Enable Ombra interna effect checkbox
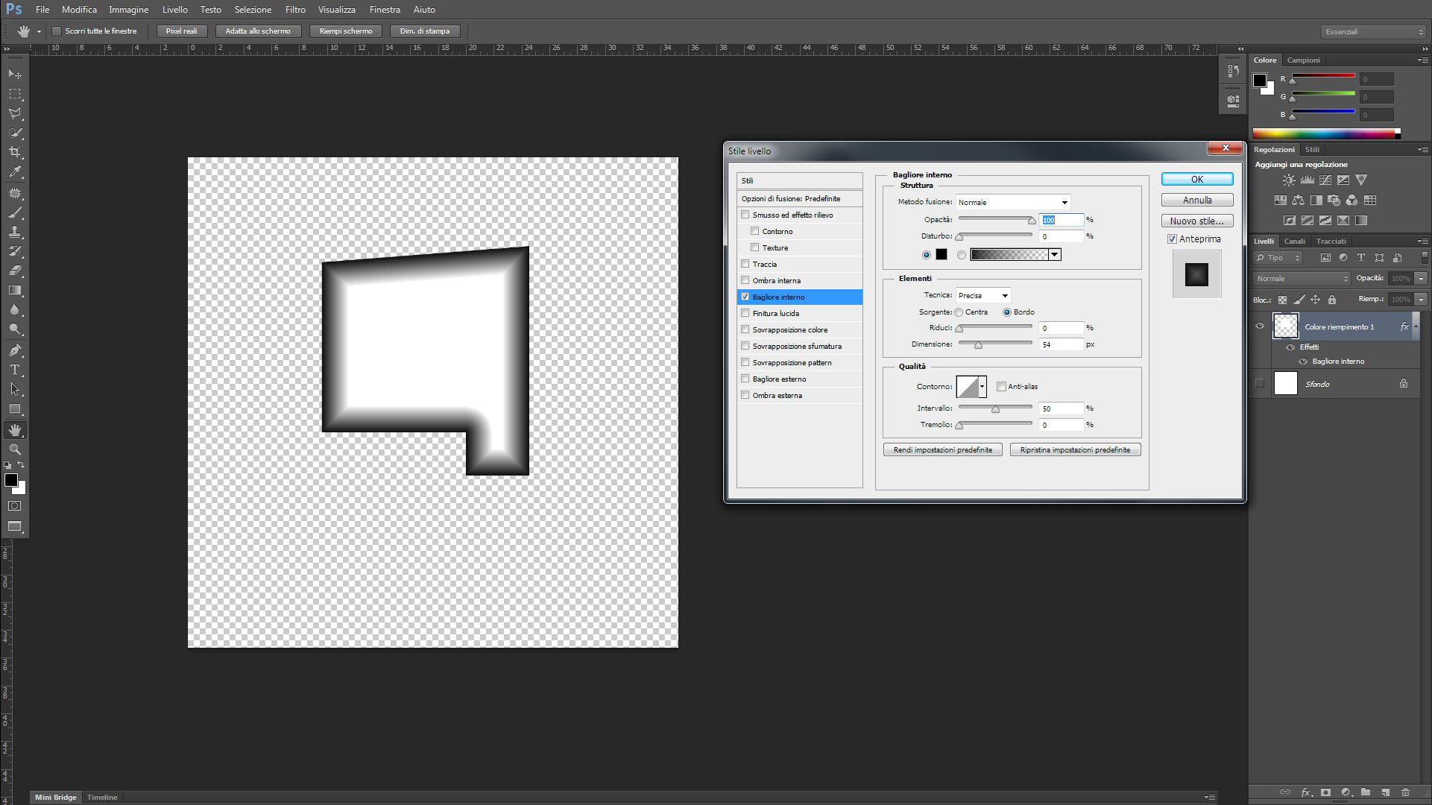This screenshot has width=1432, height=805. [x=745, y=280]
